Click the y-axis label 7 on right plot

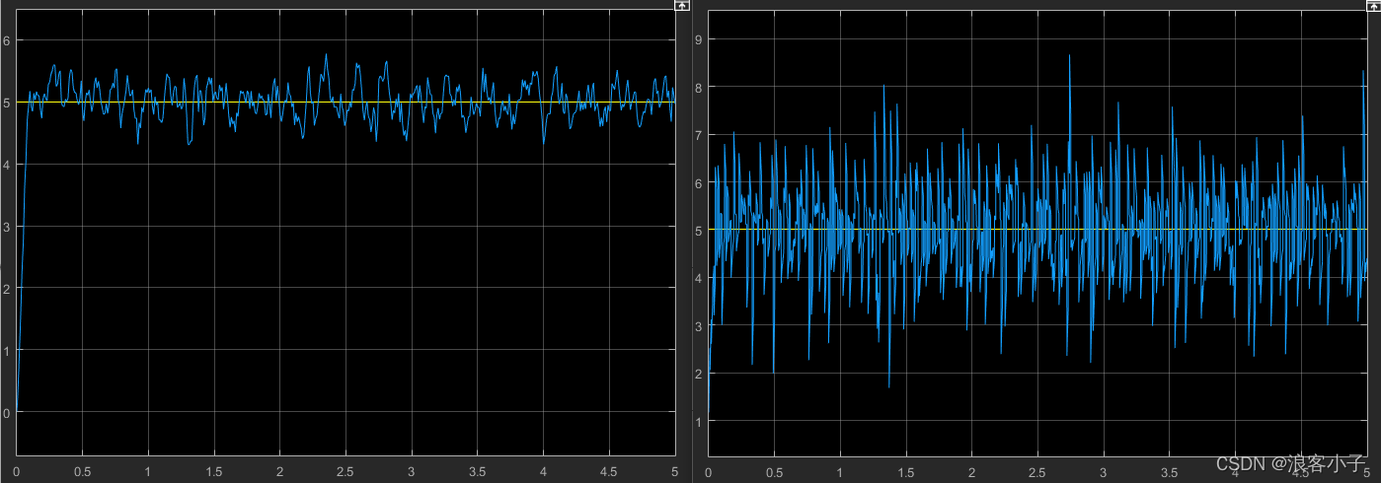[698, 135]
